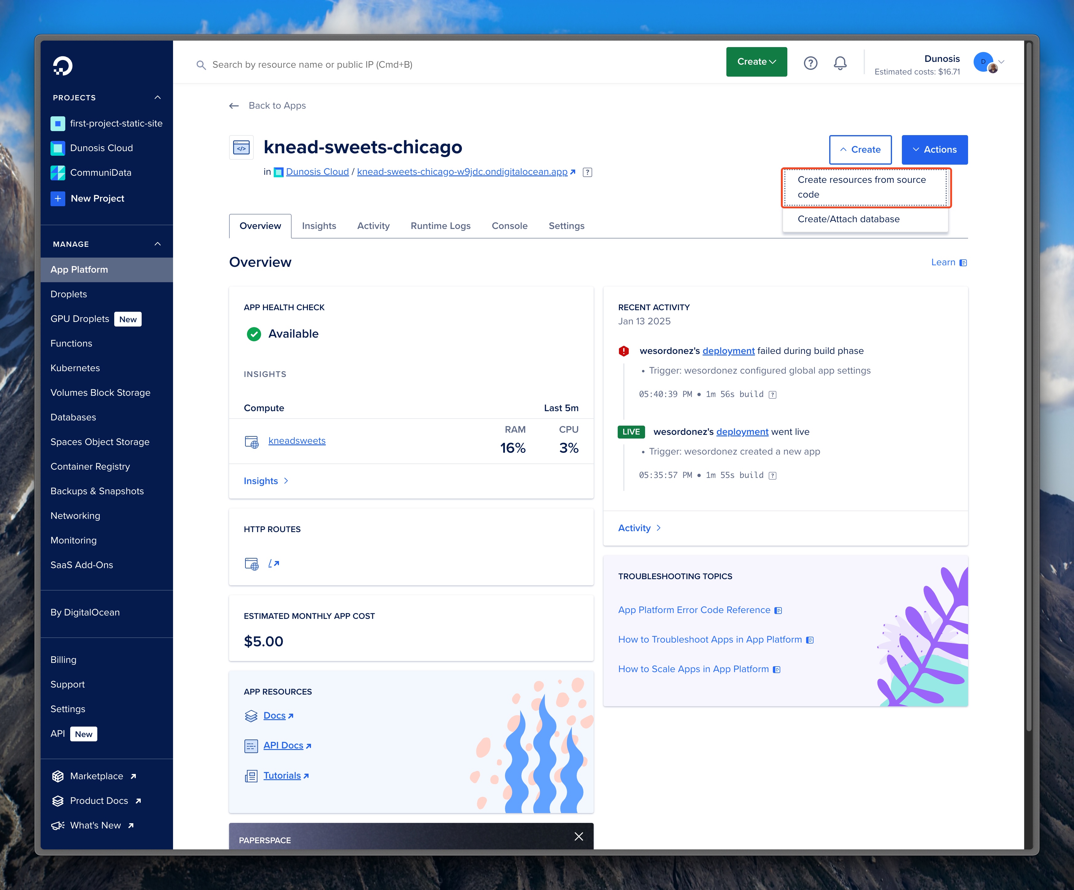Click the resource search field
Viewport: 1074px width, 890px height.
(312, 65)
